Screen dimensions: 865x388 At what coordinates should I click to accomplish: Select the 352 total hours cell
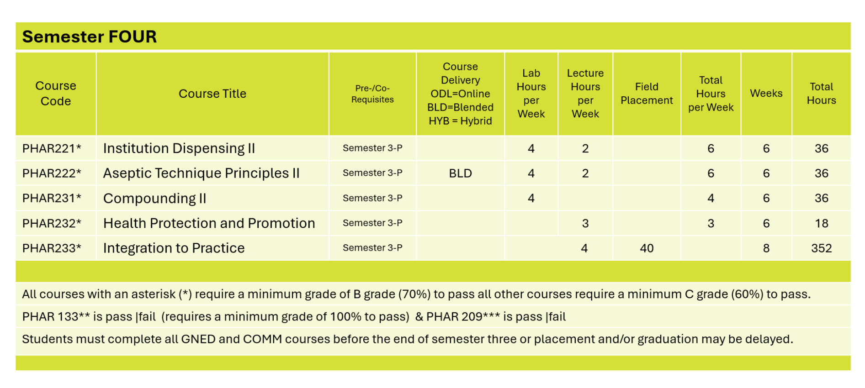coord(821,248)
